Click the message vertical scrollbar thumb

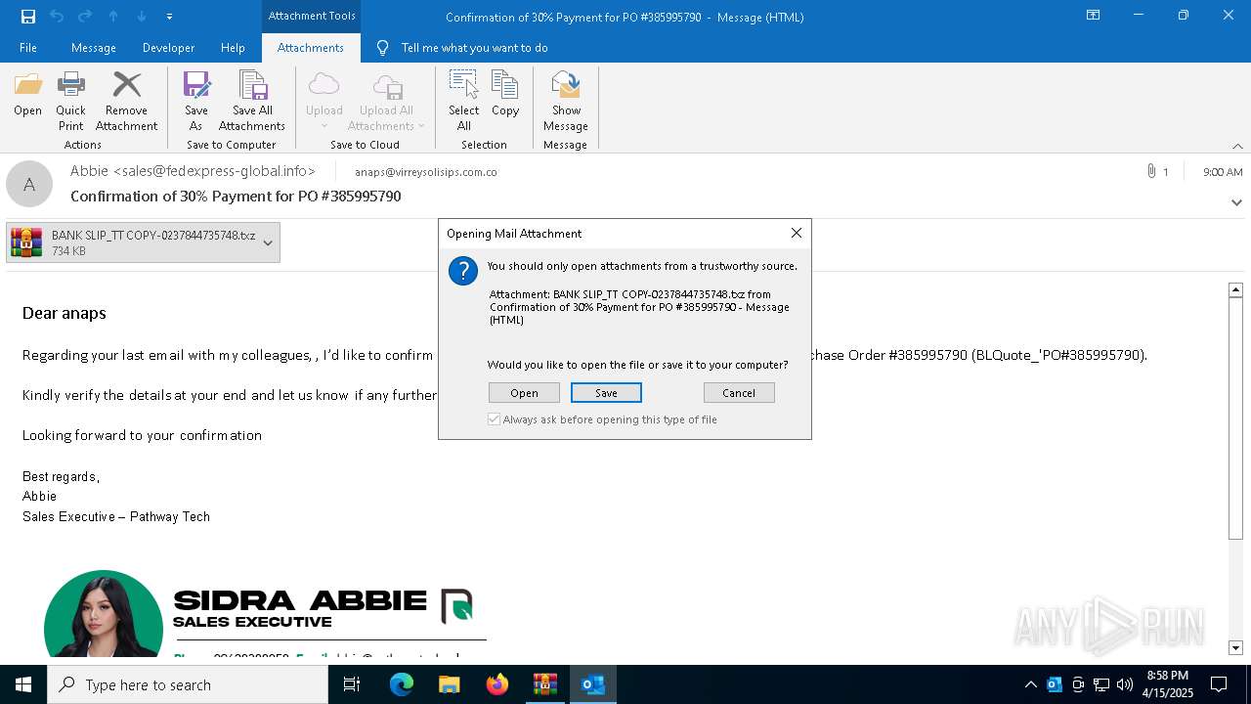1235,418
